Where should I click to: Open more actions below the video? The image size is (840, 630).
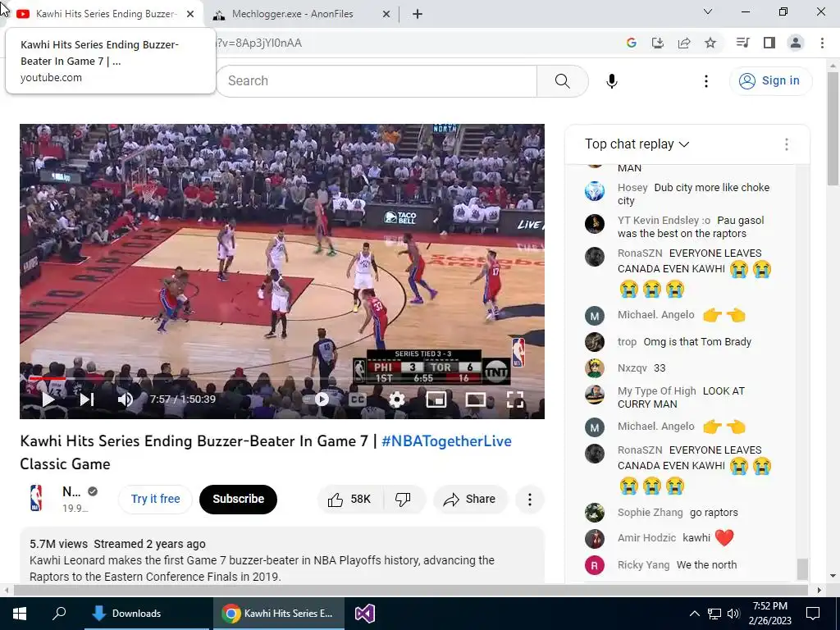tap(529, 500)
